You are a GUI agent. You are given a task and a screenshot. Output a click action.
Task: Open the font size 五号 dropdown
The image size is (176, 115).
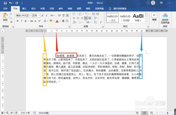point(39,16)
